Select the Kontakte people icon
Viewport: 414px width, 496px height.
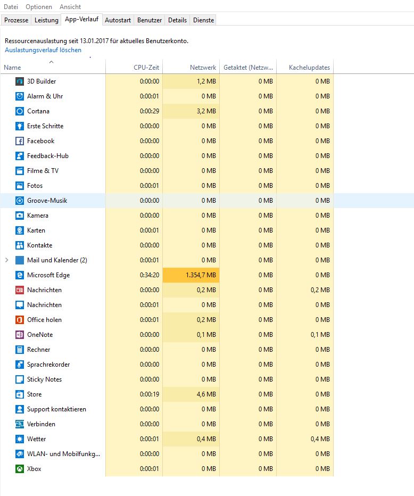(20, 245)
